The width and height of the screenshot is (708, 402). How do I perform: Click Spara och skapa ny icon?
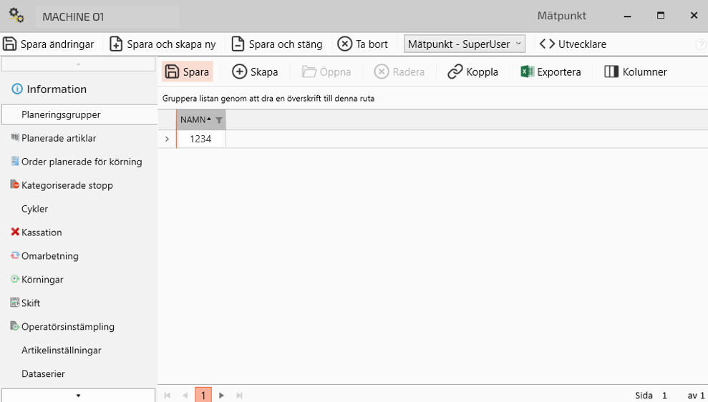click(x=116, y=44)
